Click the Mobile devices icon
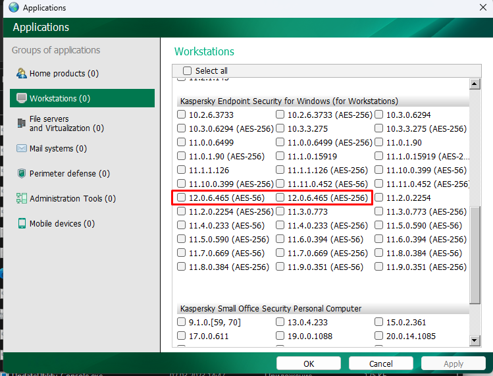The width and height of the screenshot is (493, 376). coord(22,223)
